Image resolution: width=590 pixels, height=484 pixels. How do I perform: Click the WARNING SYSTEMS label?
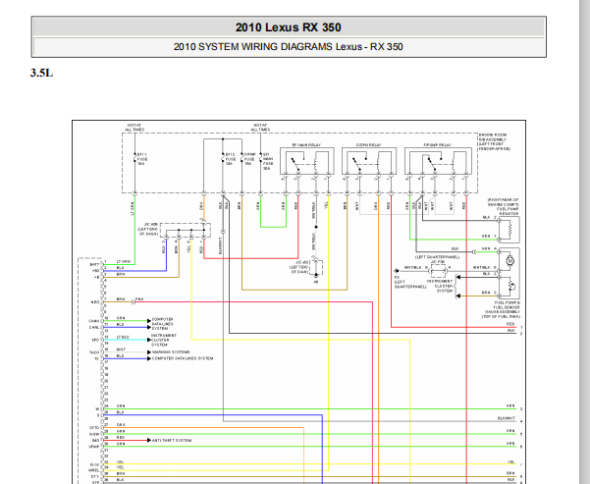point(171,352)
